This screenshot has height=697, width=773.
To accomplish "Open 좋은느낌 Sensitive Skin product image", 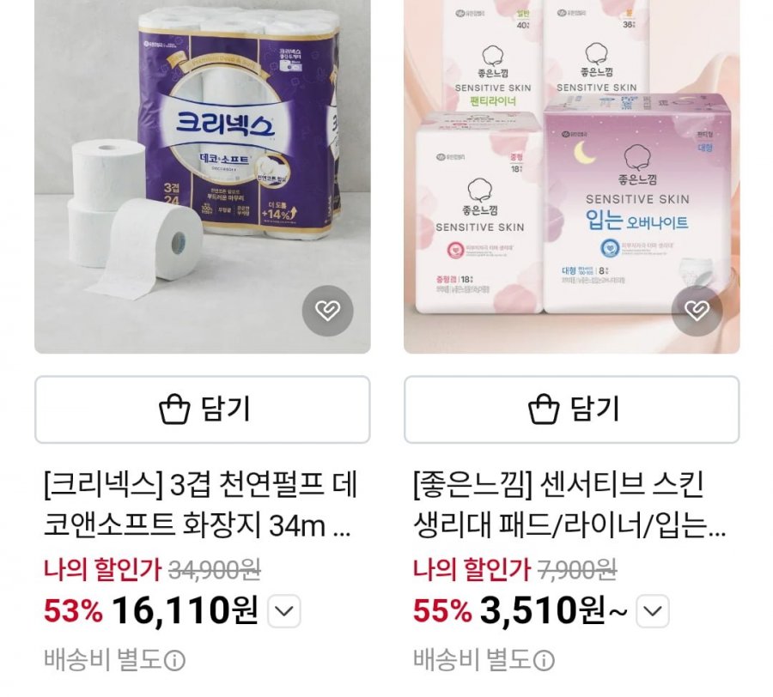I will pos(572,176).
